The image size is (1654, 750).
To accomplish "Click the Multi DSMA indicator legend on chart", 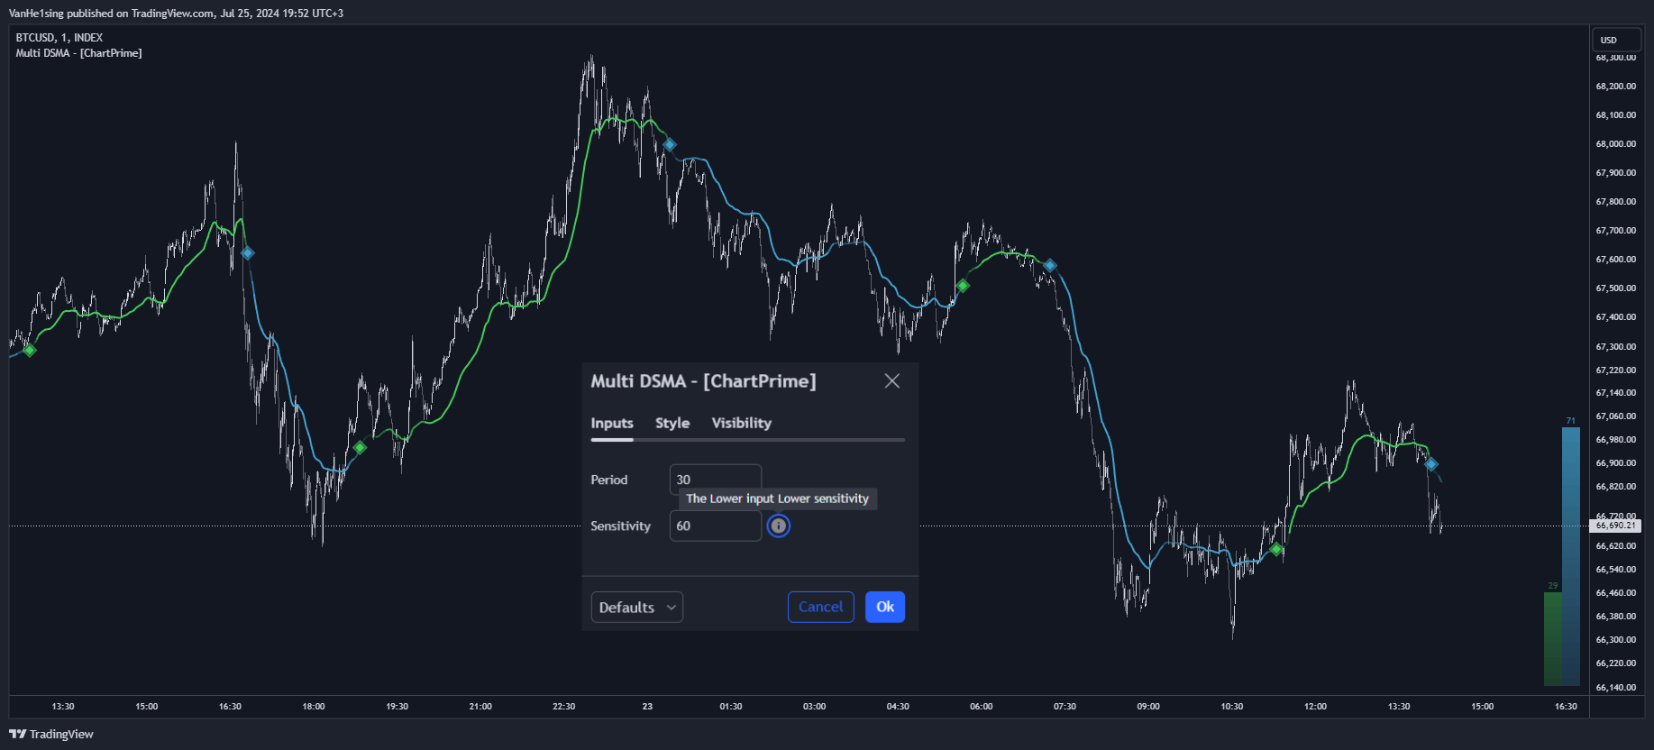I will tap(78, 53).
